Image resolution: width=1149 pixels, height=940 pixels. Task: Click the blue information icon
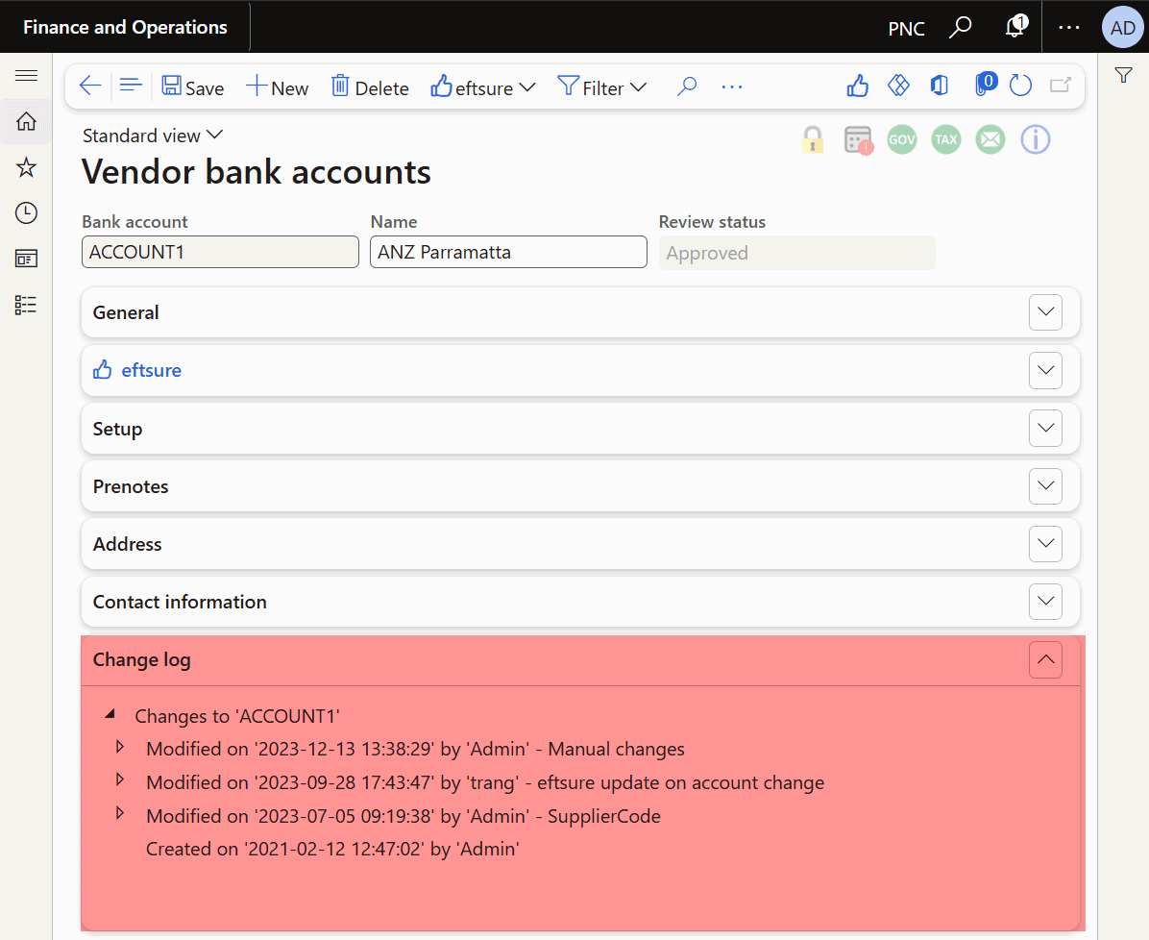[1036, 139]
